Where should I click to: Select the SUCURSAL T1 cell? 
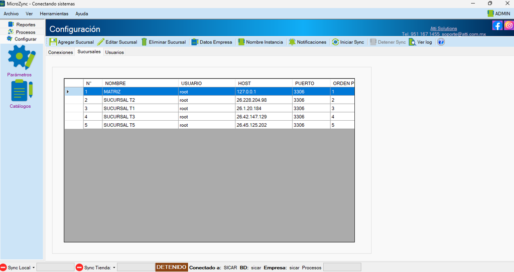coord(141,108)
